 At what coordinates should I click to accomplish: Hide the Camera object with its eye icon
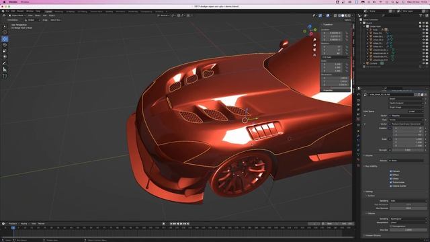(x=424, y=63)
